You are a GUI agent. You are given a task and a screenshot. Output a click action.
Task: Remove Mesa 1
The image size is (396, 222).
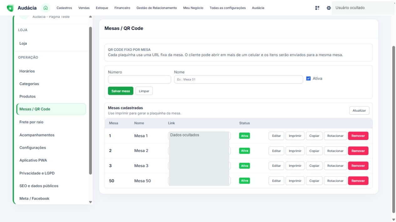[x=358, y=136]
